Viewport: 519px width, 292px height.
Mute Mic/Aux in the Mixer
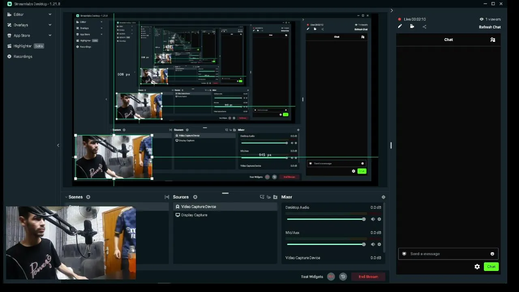(373, 245)
